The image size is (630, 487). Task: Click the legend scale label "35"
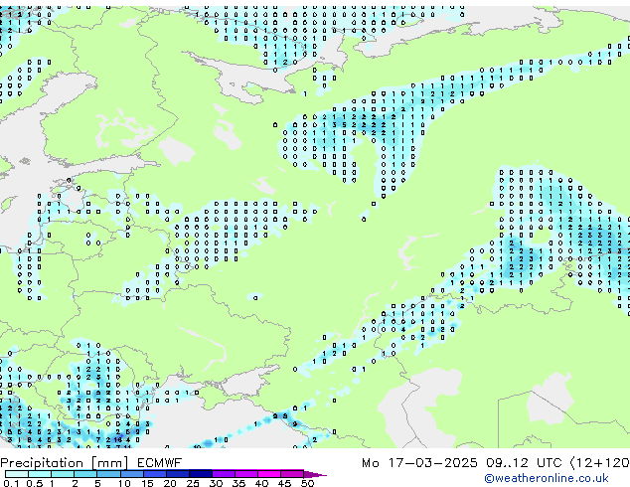tap(239, 483)
